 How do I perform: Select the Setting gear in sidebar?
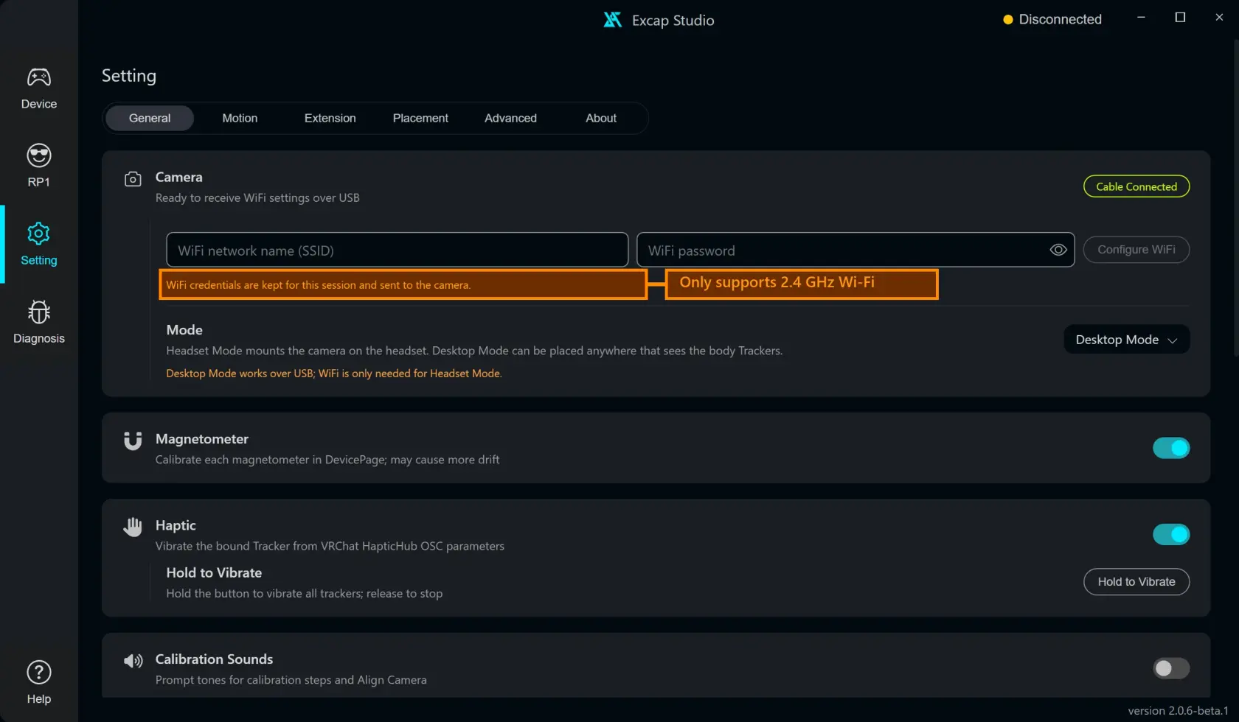tap(38, 244)
